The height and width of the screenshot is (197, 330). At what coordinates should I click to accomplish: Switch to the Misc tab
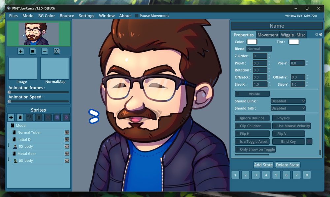(301, 35)
